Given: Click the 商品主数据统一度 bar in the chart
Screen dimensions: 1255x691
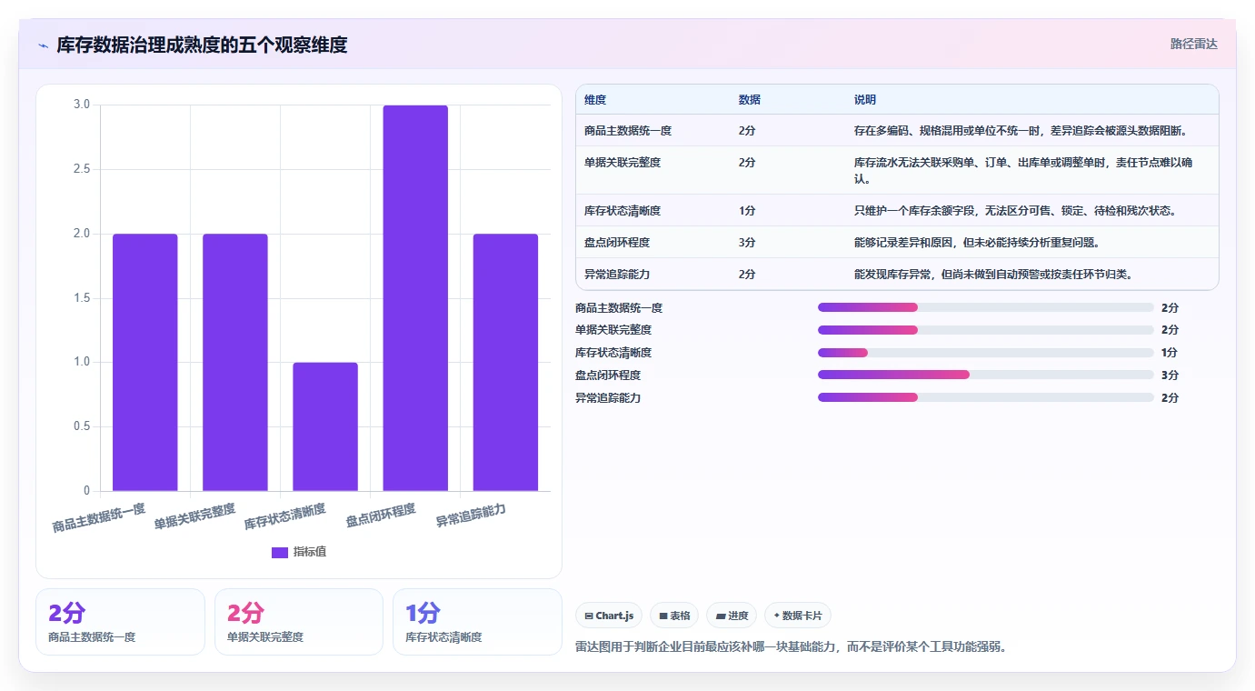Looking at the screenshot, I should tap(145, 363).
